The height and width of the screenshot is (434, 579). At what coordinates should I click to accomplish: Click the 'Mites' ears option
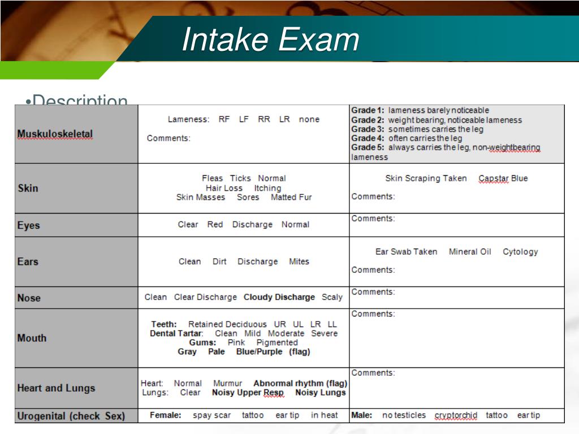(299, 261)
